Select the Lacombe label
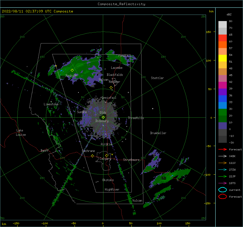Viewport: 243px width, 227px height. click(x=117, y=68)
